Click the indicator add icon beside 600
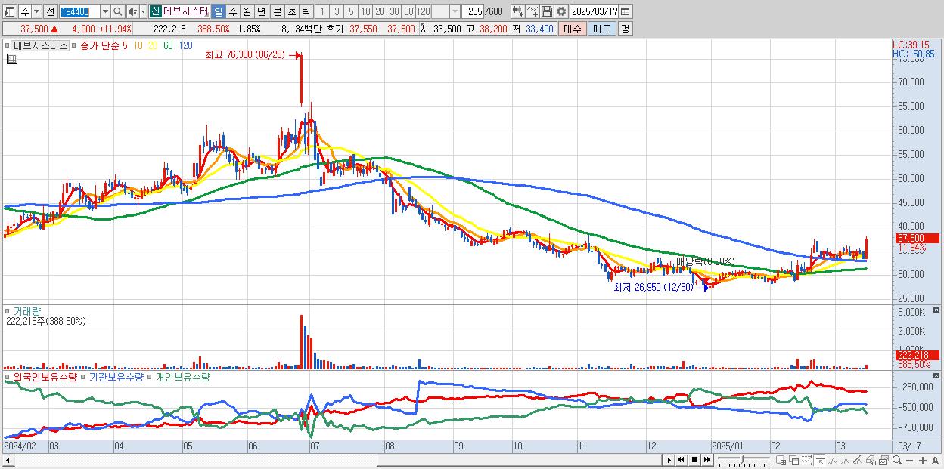Screen dimensions: 944x469 point(518,11)
